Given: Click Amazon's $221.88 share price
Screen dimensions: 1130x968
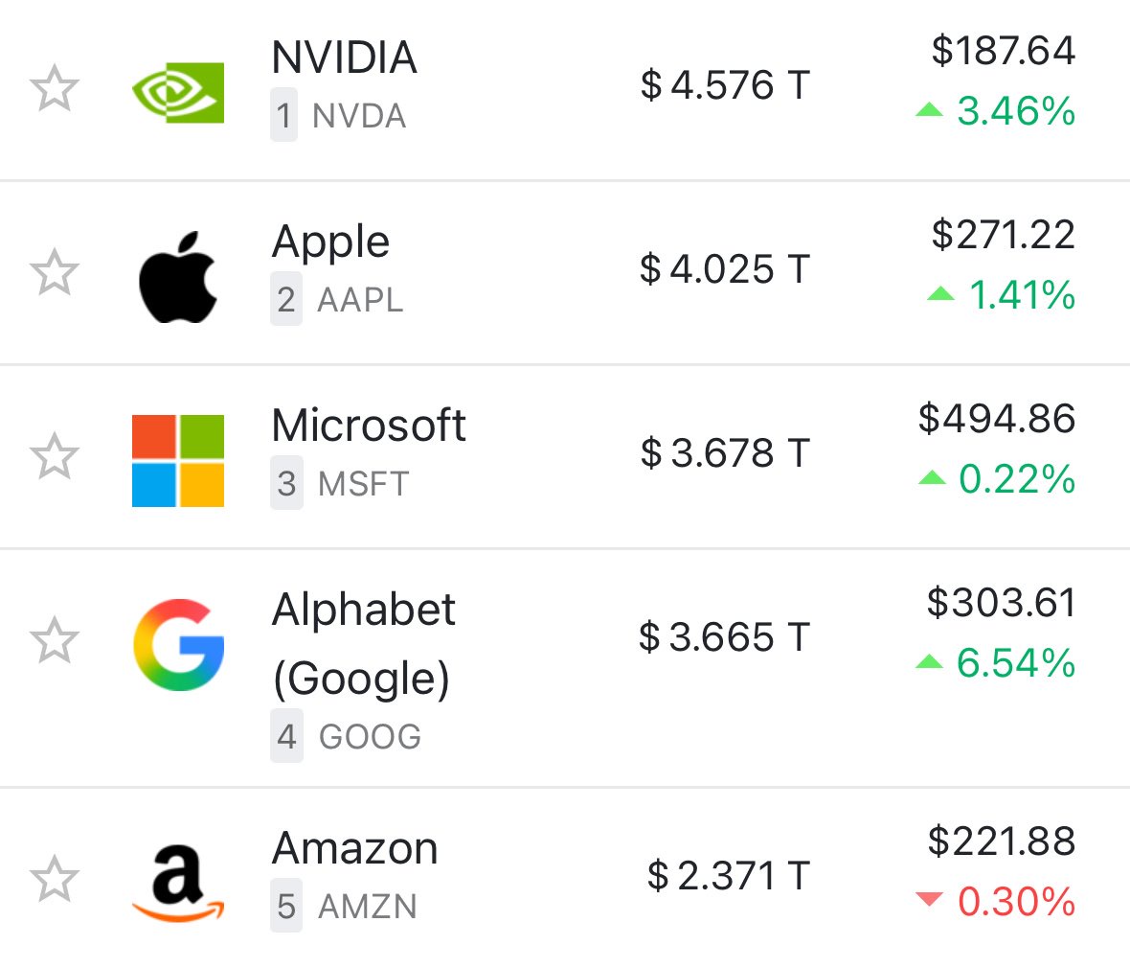Looking at the screenshot, I should pos(1002,841).
